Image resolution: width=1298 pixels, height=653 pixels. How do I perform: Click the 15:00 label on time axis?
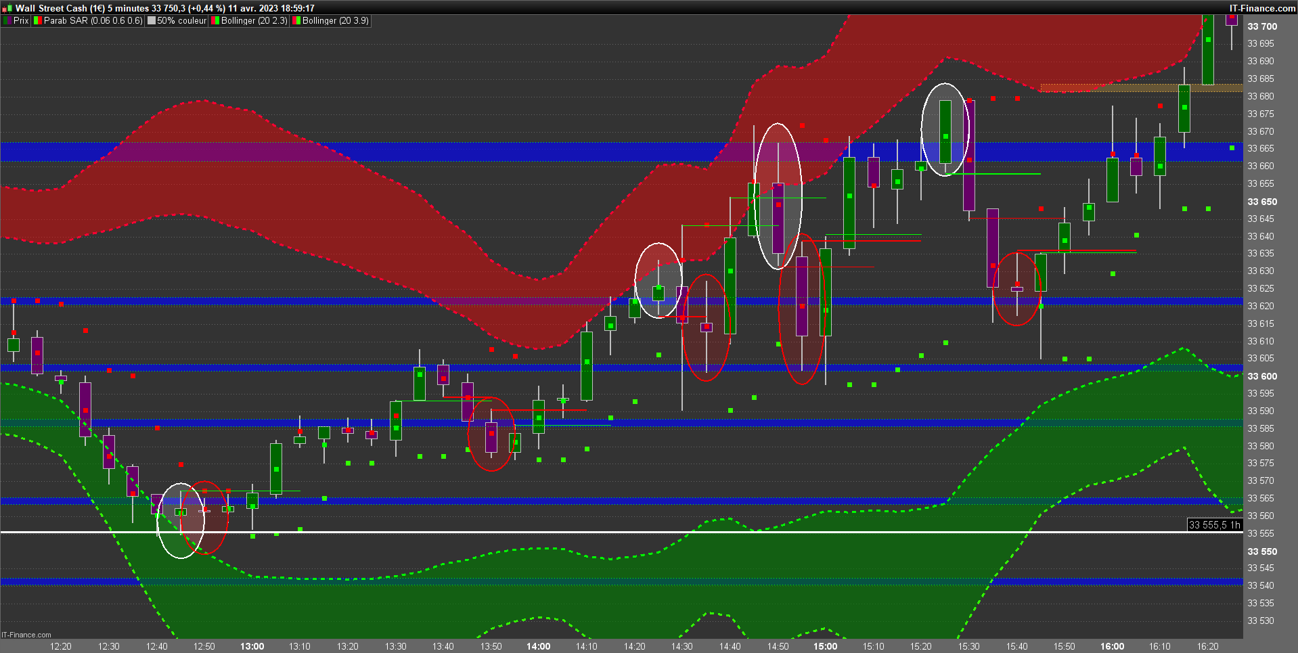pyautogui.click(x=825, y=646)
